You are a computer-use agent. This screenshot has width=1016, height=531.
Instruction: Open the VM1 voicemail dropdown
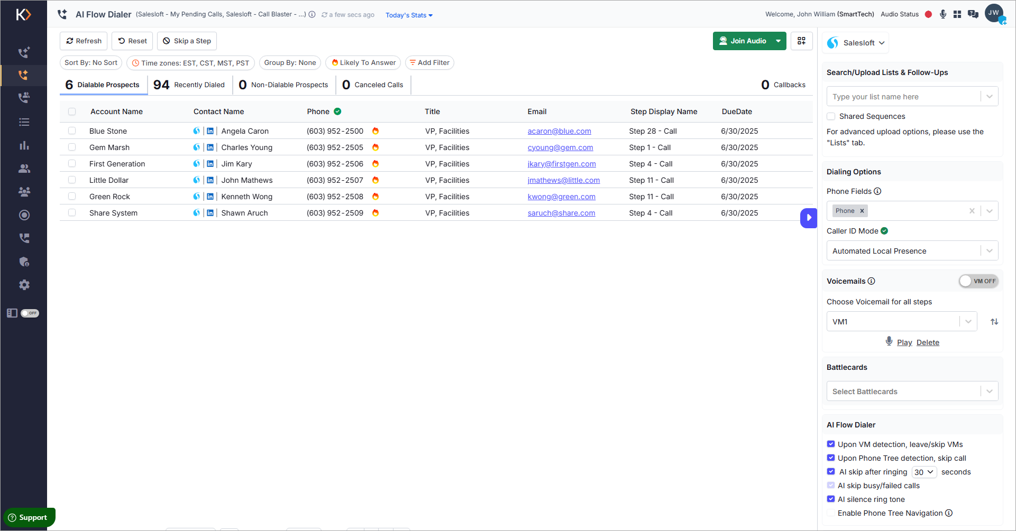click(902, 321)
